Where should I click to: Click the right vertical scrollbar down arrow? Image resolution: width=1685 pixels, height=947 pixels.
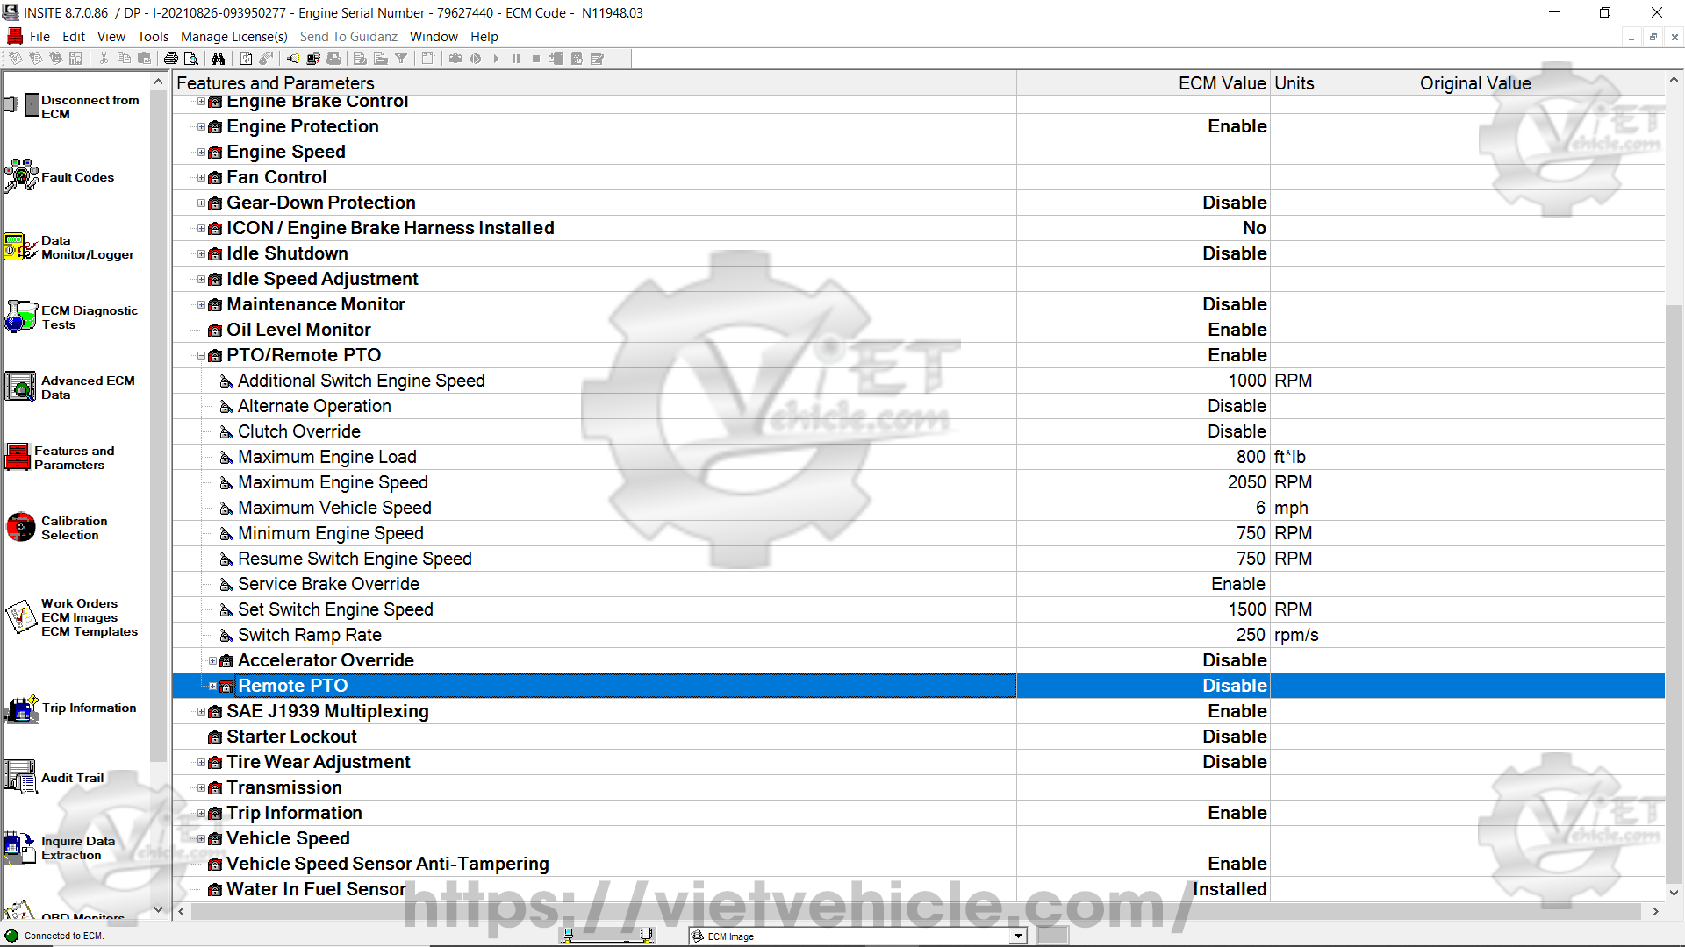1674,892
